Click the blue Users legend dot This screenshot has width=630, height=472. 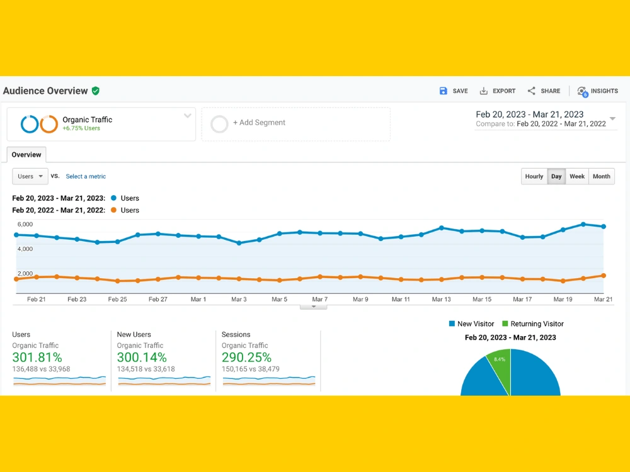point(113,198)
